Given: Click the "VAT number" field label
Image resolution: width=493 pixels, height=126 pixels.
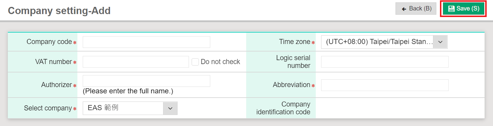Looking at the screenshot, I should point(54,62).
